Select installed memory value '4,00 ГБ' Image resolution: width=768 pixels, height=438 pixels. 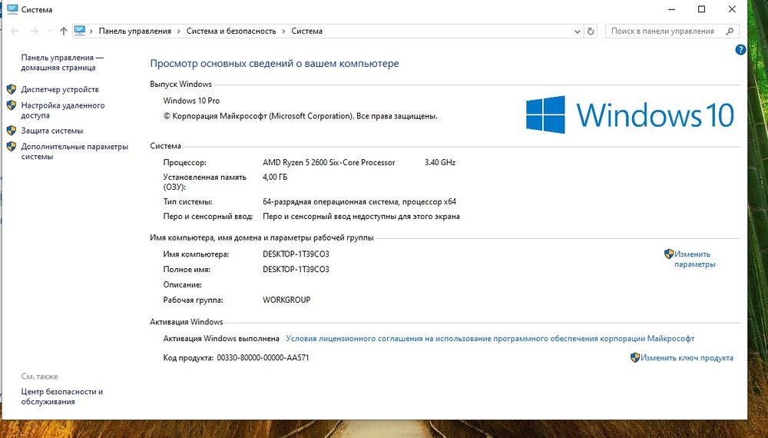275,177
